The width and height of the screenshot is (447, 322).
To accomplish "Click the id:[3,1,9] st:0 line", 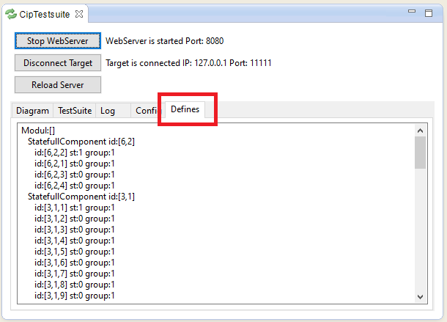I will tap(74, 296).
